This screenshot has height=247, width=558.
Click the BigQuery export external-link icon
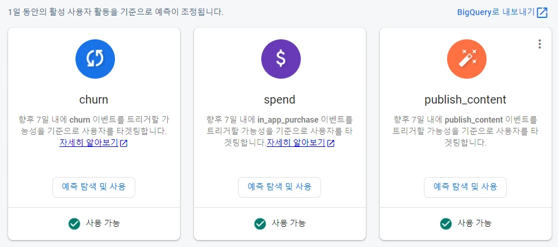[x=542, y=13]
